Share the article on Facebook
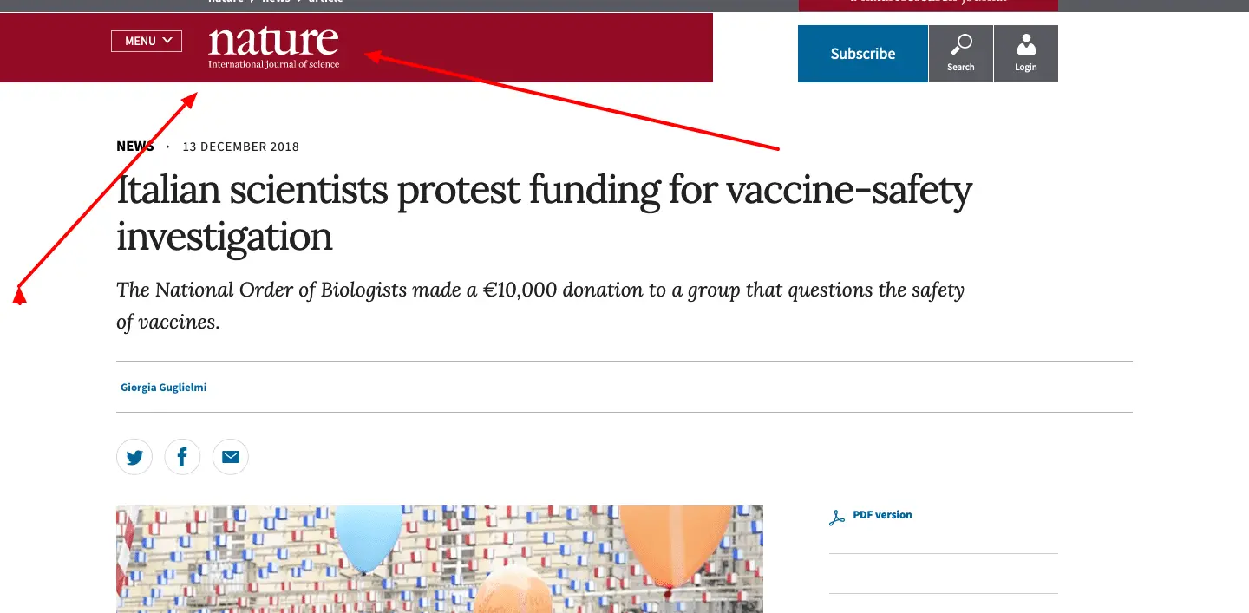Viewport: 1249px width, 613px height. (182, 457)
